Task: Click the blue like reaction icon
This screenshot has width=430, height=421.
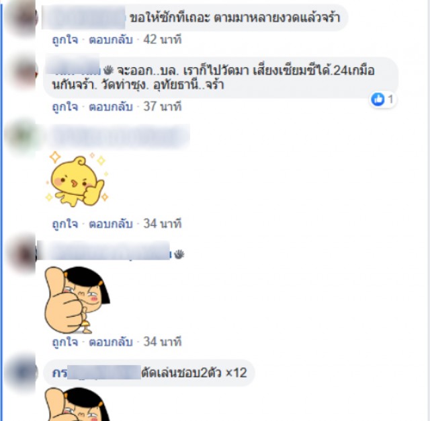Action: pos(378,99)
